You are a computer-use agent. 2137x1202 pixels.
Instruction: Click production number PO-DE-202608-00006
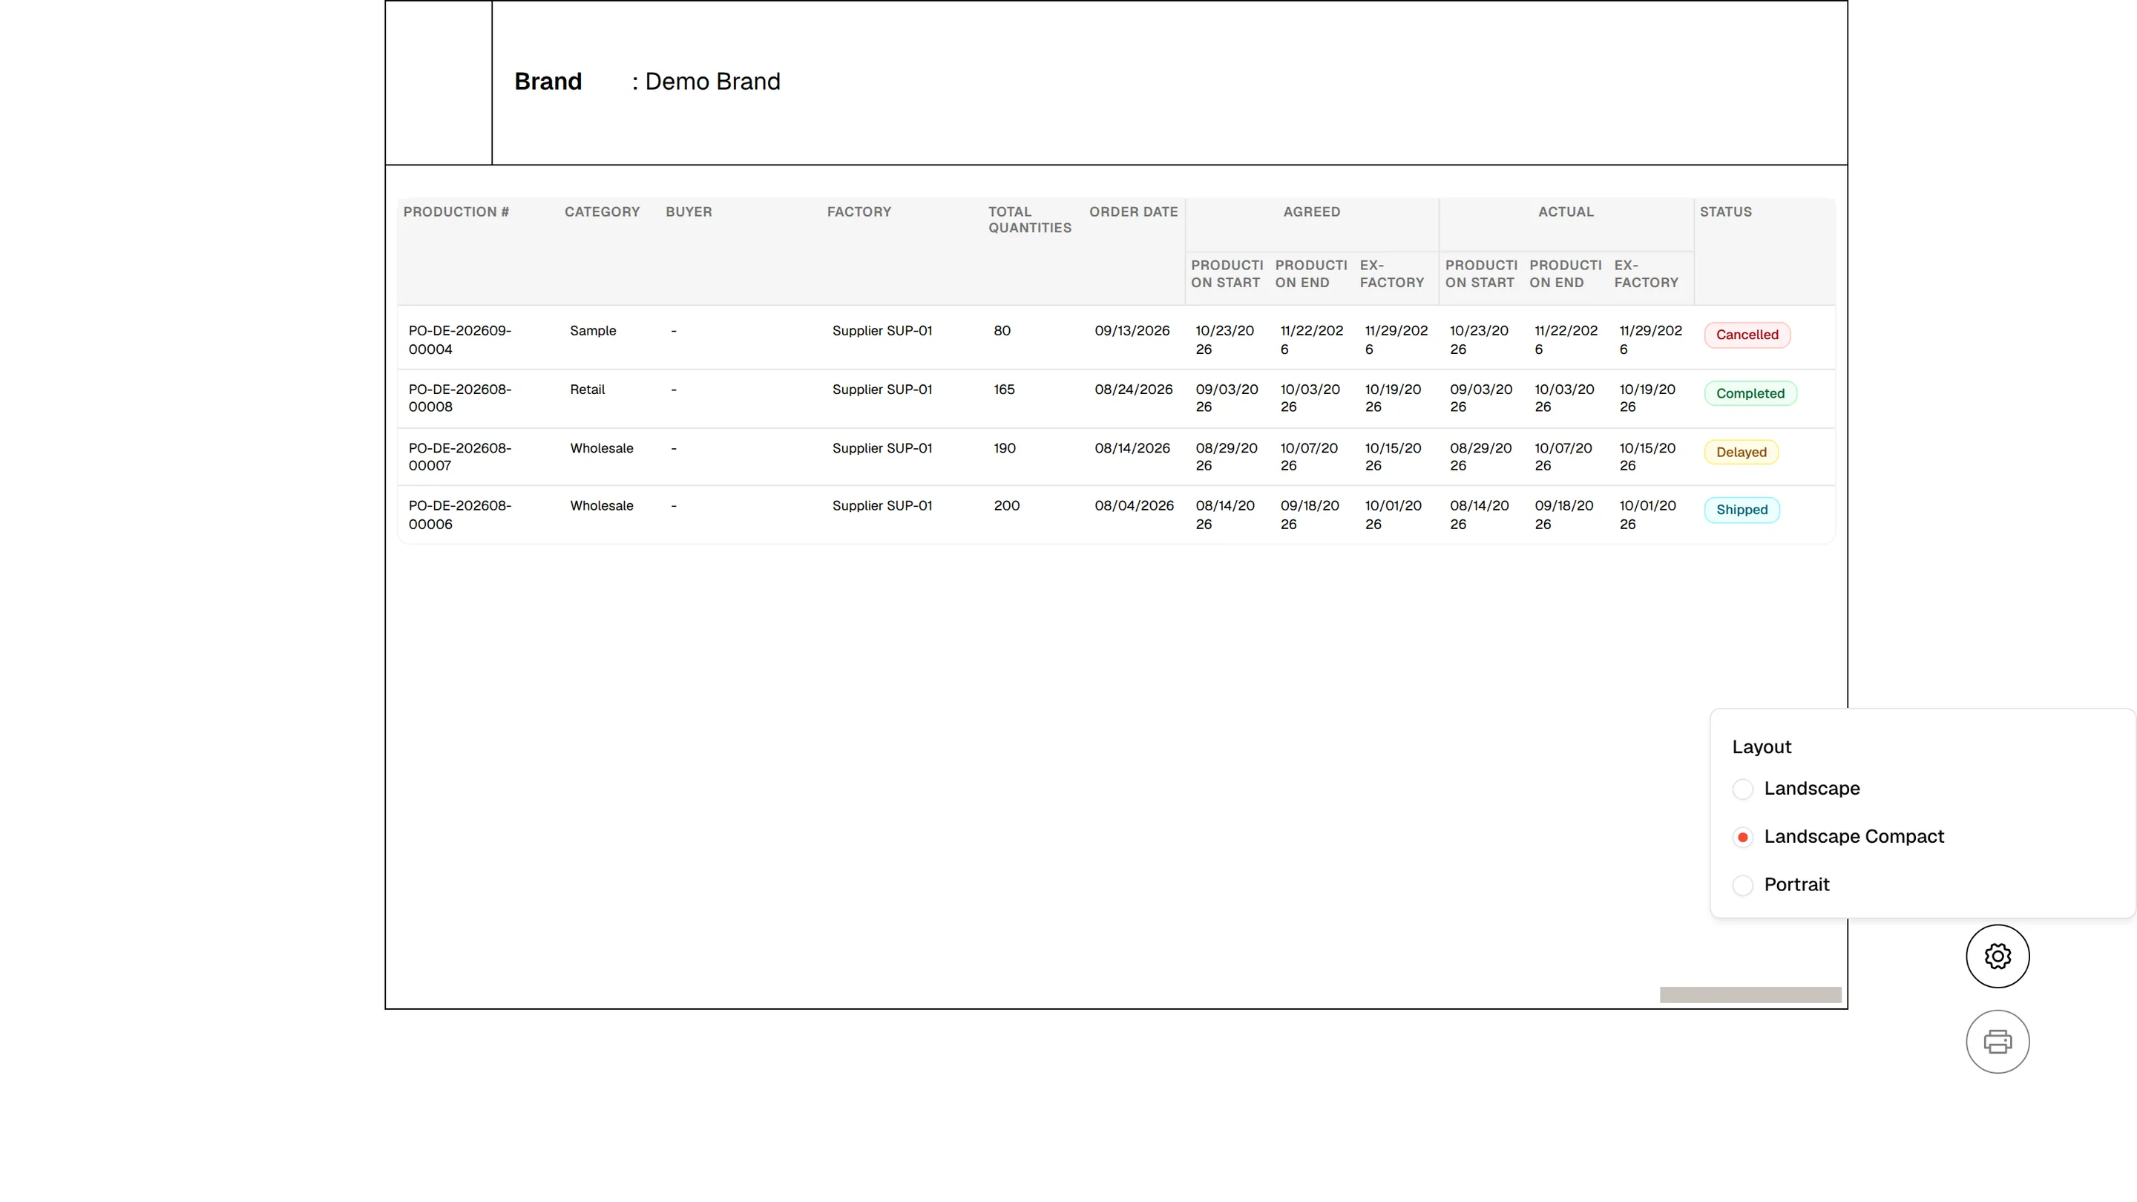click(459, 514)
